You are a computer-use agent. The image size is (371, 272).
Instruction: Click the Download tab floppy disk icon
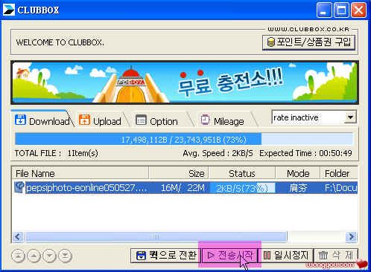(x=20, y=120)
